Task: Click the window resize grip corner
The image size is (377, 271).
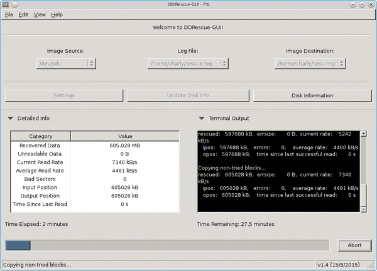Action: click(x=371, y=265)
